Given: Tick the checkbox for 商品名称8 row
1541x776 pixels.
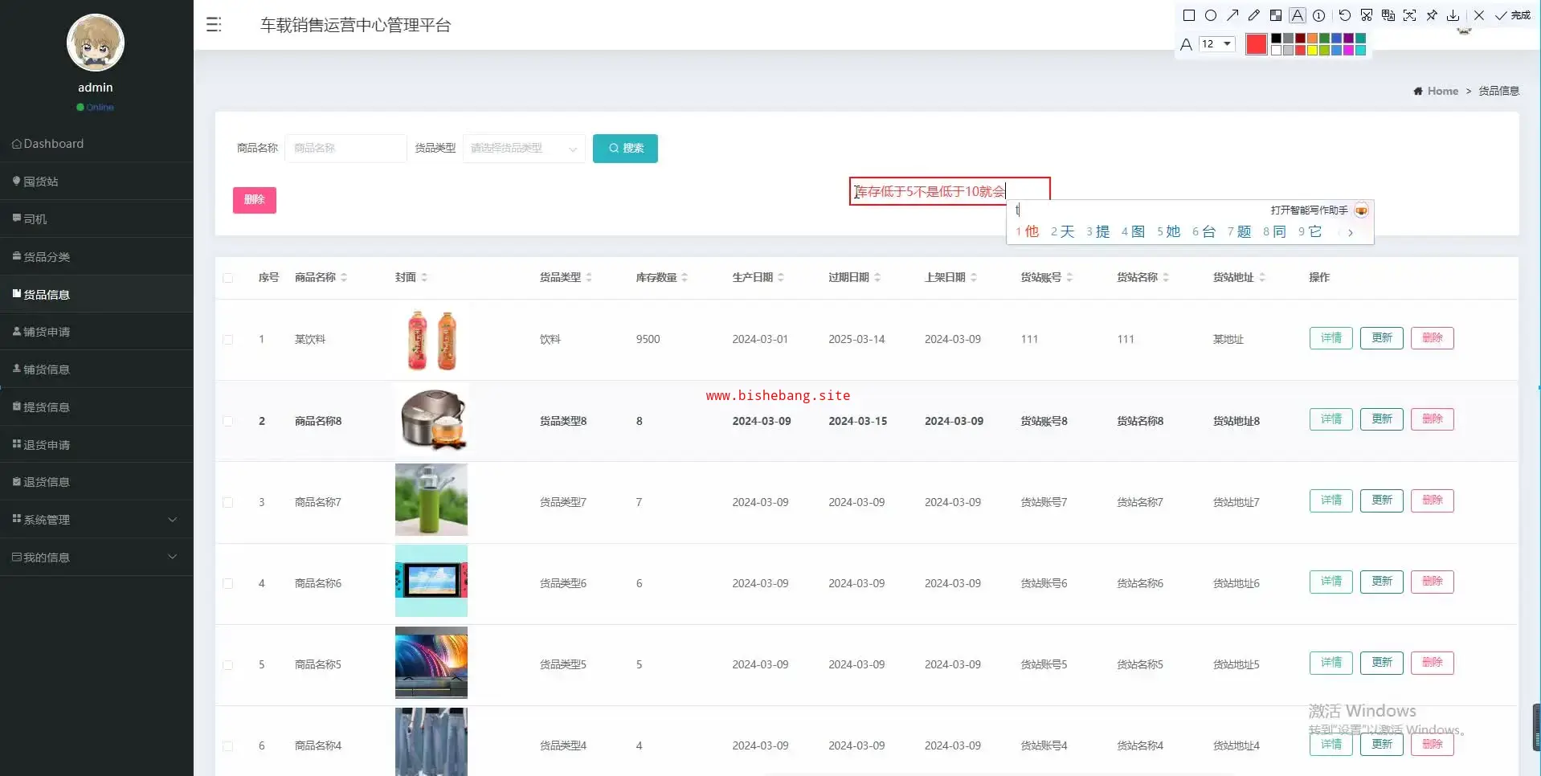Looking at the screenshot, I should coord(228,422).
